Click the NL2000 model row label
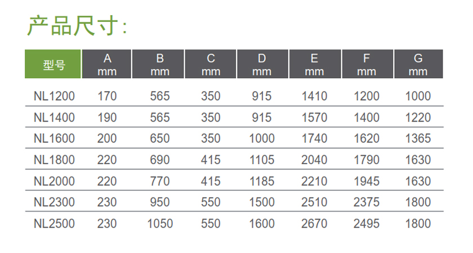473x253 pixels. 54,181
